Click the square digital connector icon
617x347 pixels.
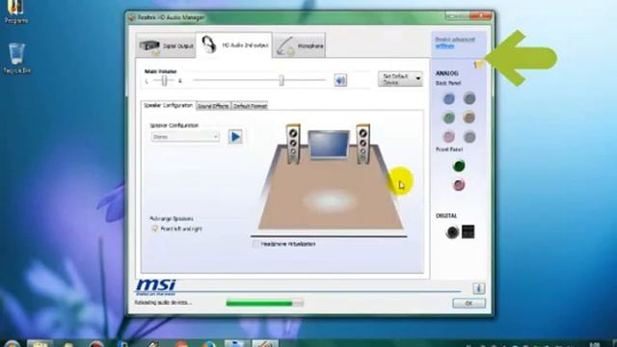(469, 231)
